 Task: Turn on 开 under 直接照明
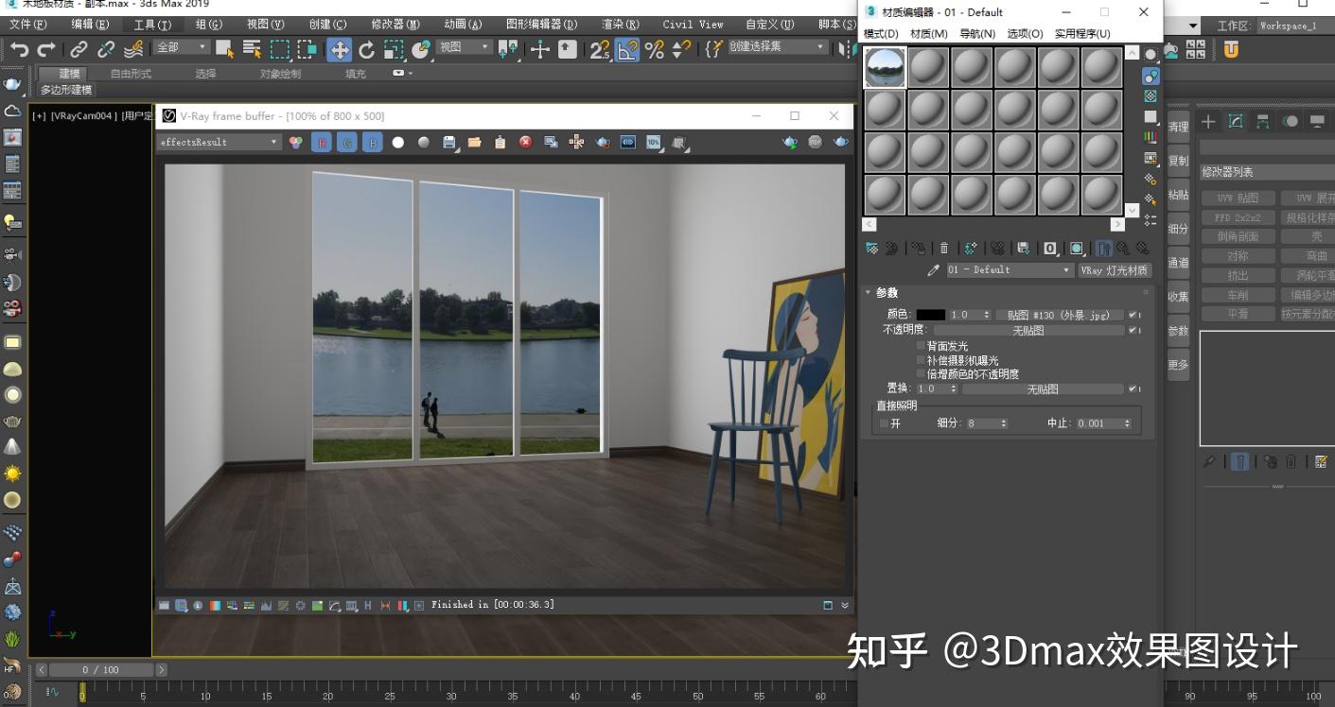(x=882, y=422)
